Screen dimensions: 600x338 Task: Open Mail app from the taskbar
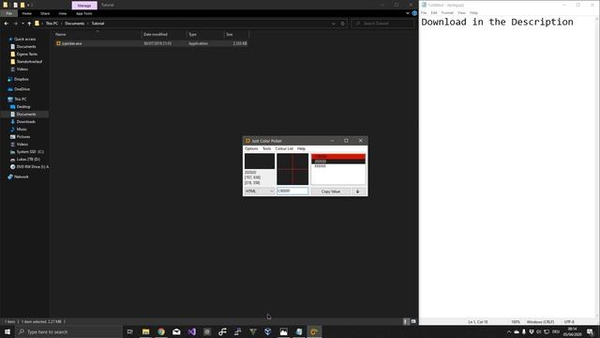(176, 331)
